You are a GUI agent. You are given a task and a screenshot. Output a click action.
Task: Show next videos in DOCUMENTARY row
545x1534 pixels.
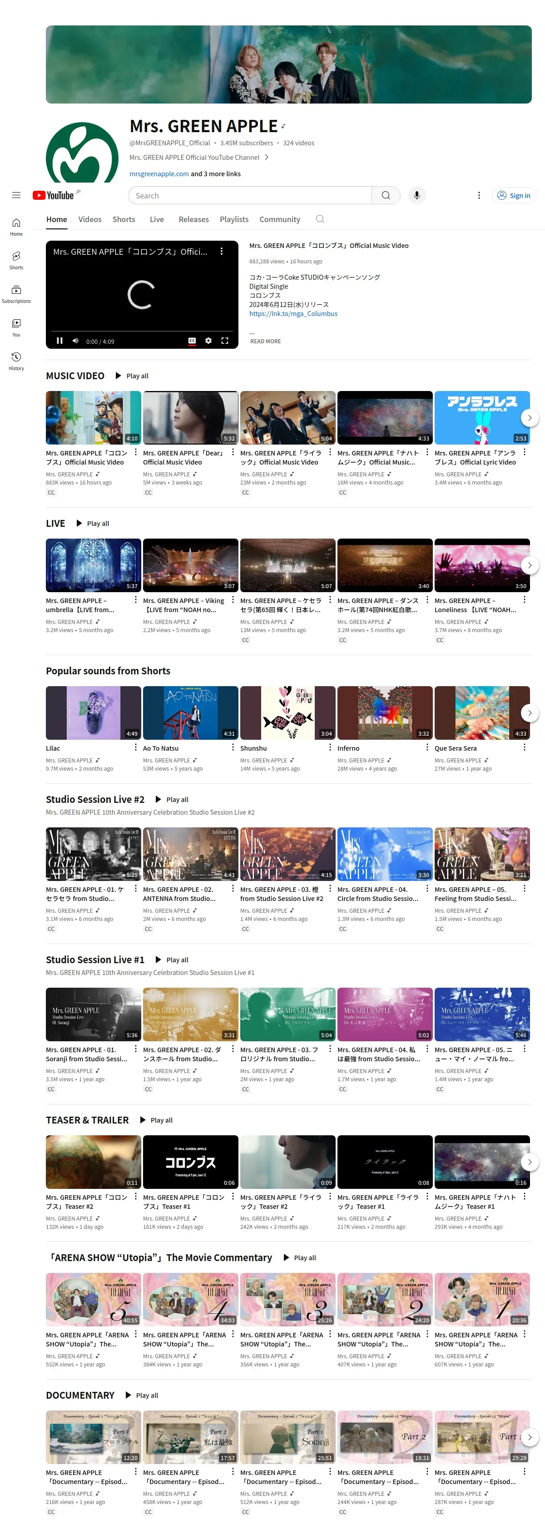click(x=530, y=1437)
